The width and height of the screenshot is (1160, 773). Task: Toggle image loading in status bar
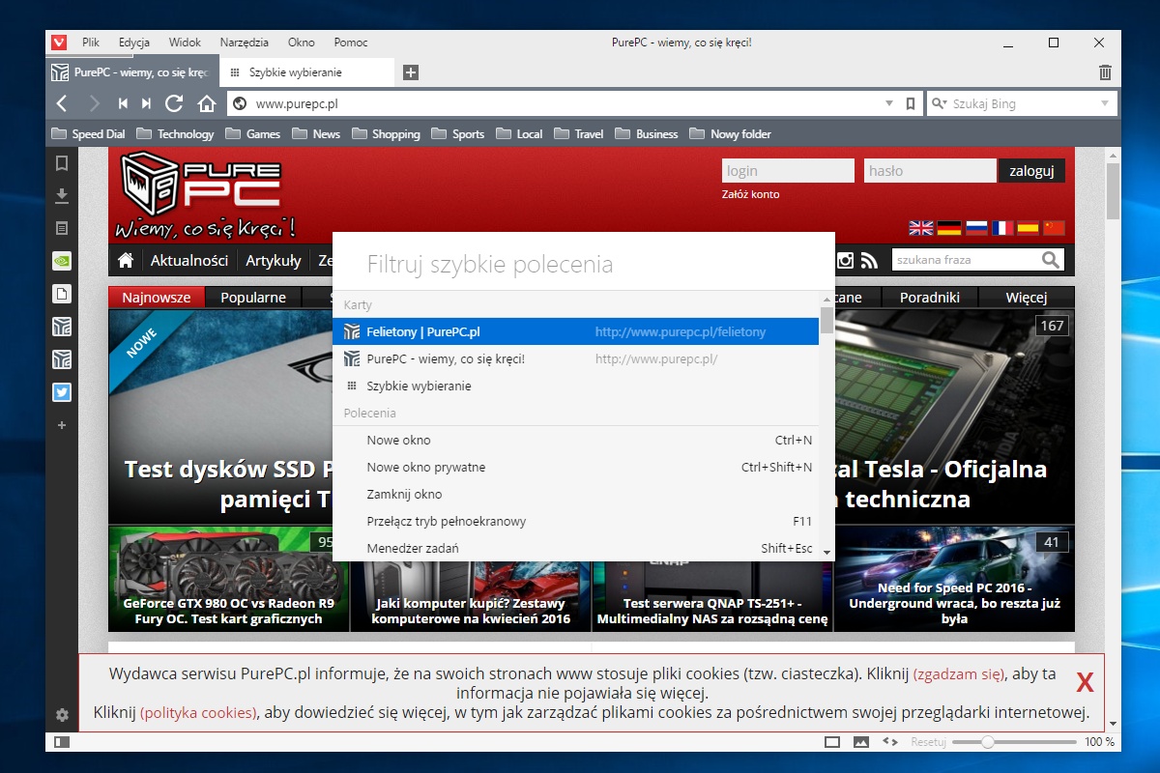click(861, 742)
